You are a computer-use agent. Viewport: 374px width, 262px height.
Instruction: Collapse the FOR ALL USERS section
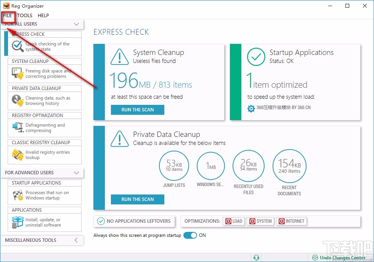76,24
